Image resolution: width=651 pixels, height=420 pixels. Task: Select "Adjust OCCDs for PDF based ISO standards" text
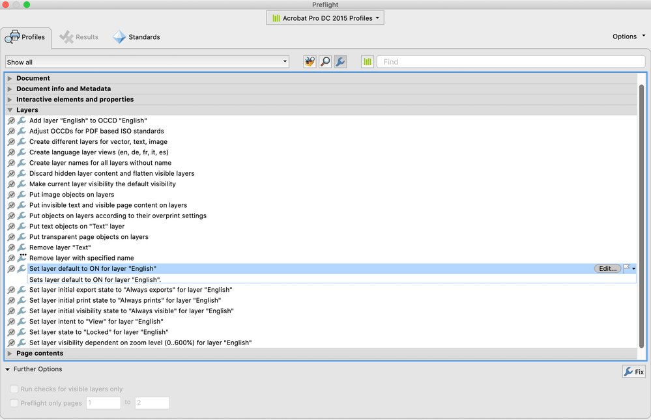click(x=96, y=131)
